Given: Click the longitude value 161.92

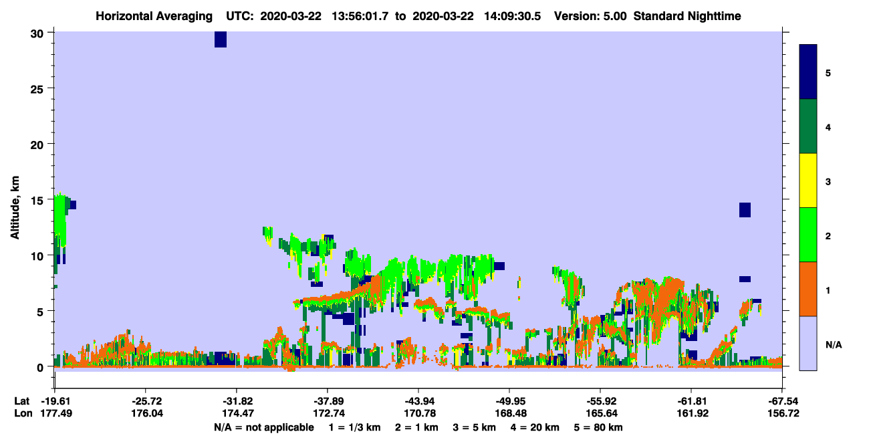Looking at the screenshot, I should pyautogui.click(x=691, y=413).
